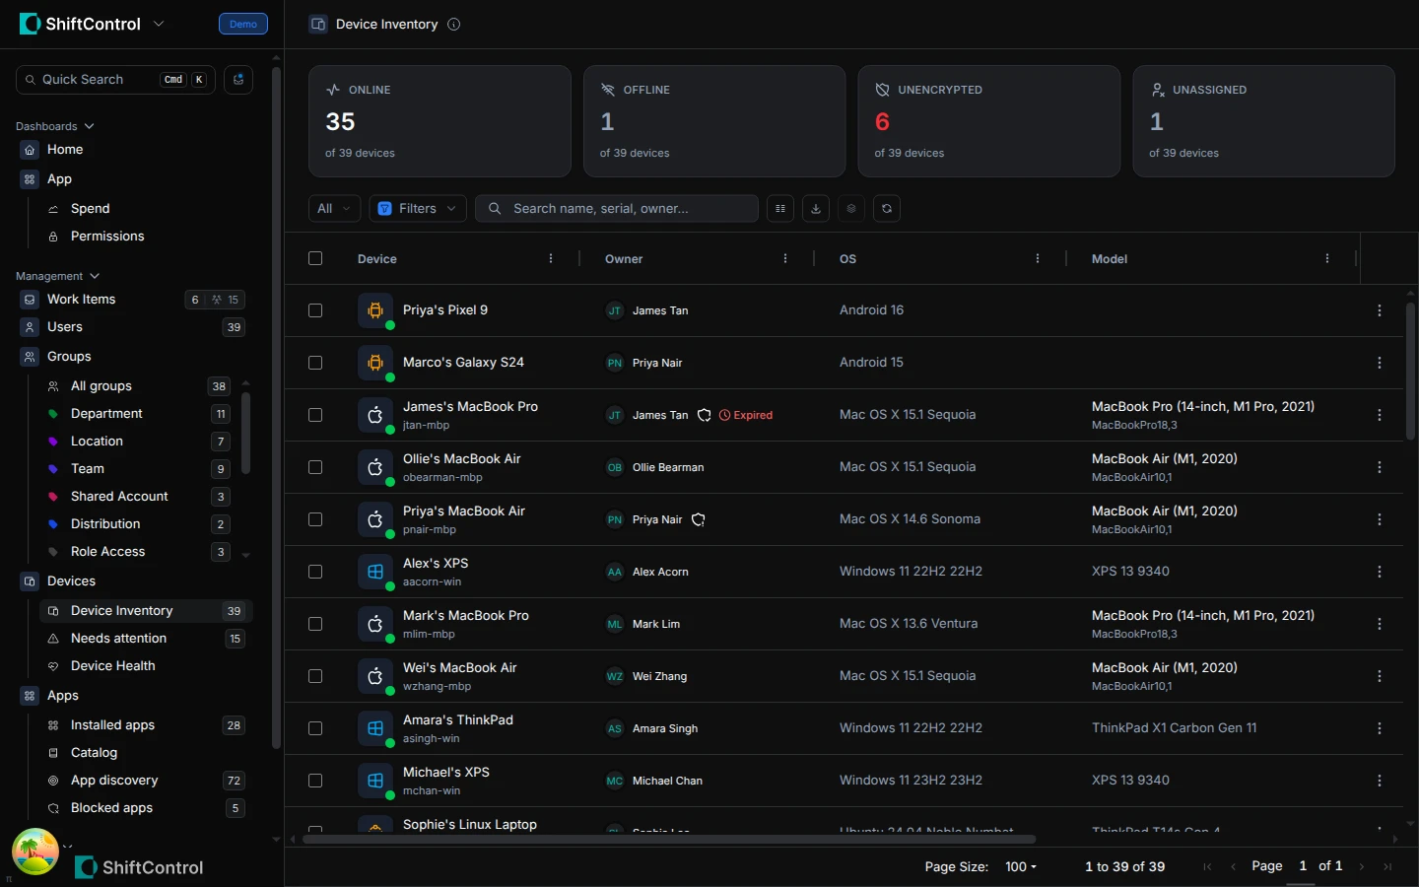This screenshot has height=887, width=1419.
Task: Check the box for Priya's Pixel 9
Action: tap(315, 310)
